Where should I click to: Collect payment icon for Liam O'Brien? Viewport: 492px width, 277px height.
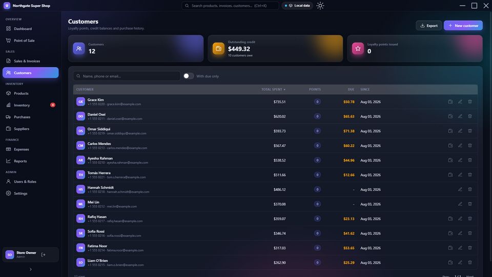click(450, 262)
